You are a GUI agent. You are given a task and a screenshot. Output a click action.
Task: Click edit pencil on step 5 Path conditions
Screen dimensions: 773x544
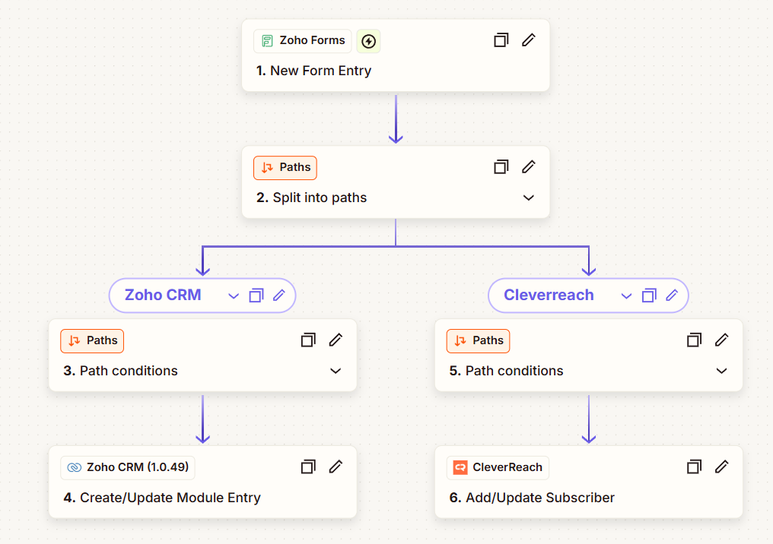tap(721, 340)
